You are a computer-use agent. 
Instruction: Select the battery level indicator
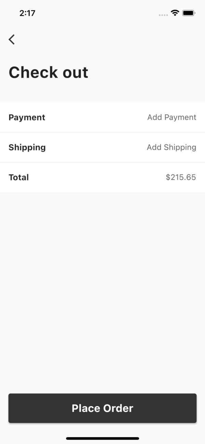[x=188, y=13]
